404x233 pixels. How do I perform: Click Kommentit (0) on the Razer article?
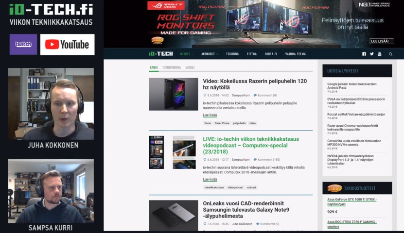click(267, 95)
